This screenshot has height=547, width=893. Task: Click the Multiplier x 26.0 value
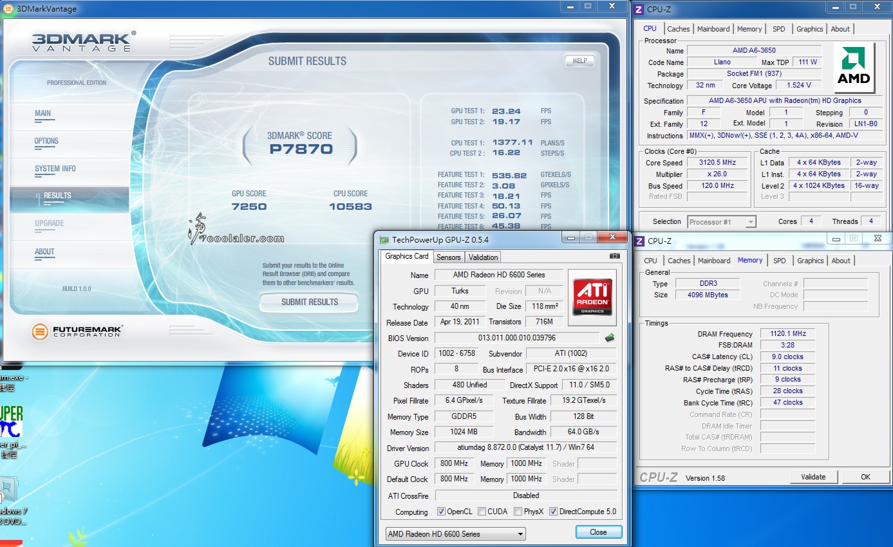(x=717, y=174)
